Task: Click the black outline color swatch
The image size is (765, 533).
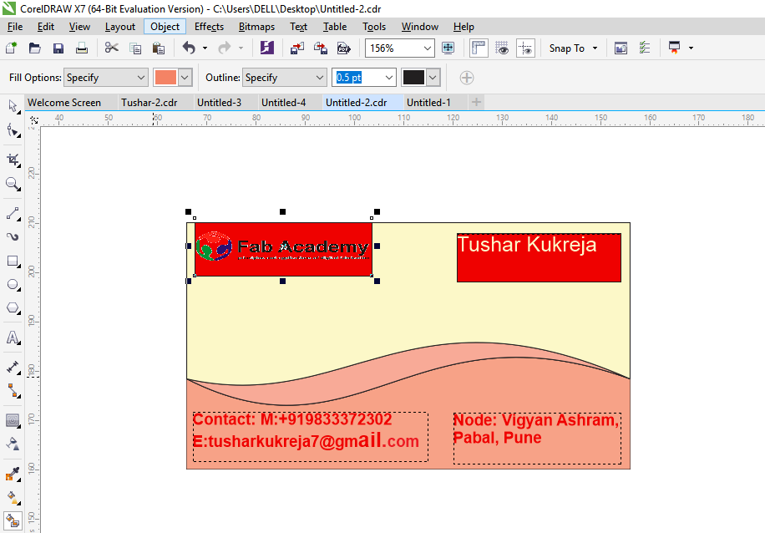Action: point(413,78)
